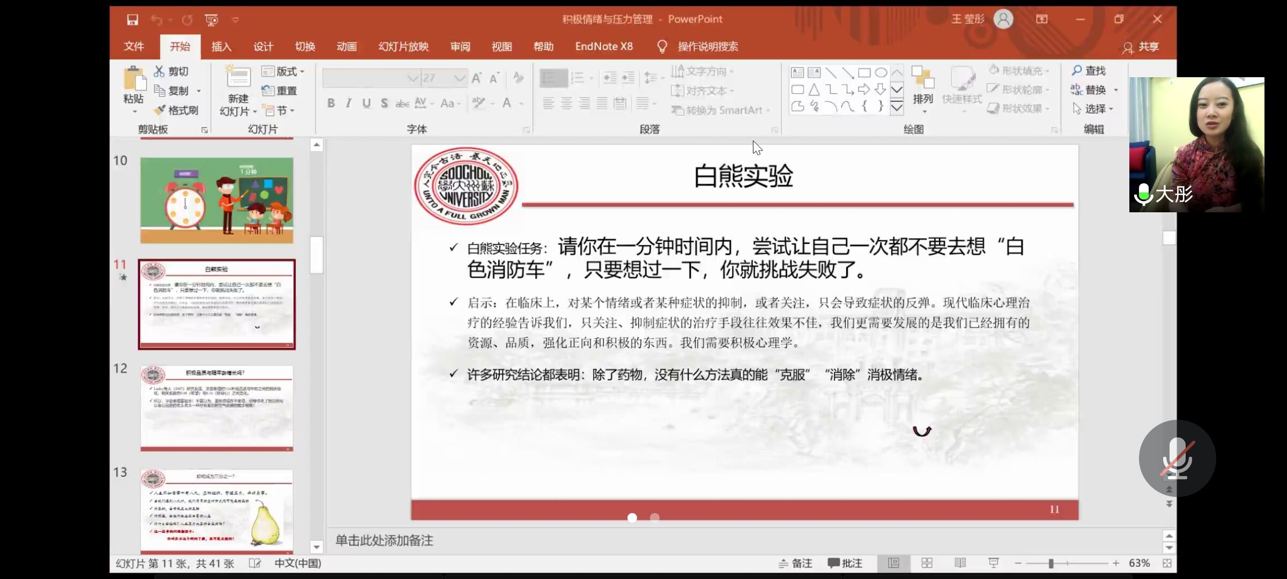Switch to slide sorter view icon
1287x579 pixels.
click(927, 563)
